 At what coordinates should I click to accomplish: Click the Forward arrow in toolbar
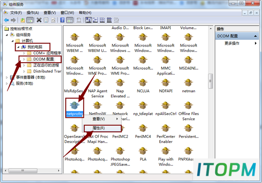coord(14,20)
